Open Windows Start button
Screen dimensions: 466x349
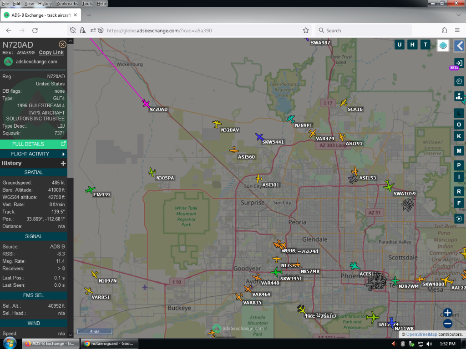(x=10, y=344)
